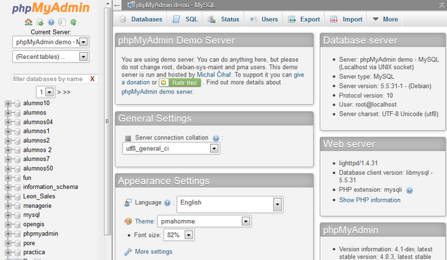Click the gray icon before Server connection collation
Viewport: 447px width, 260px height.
click(128, 138)
